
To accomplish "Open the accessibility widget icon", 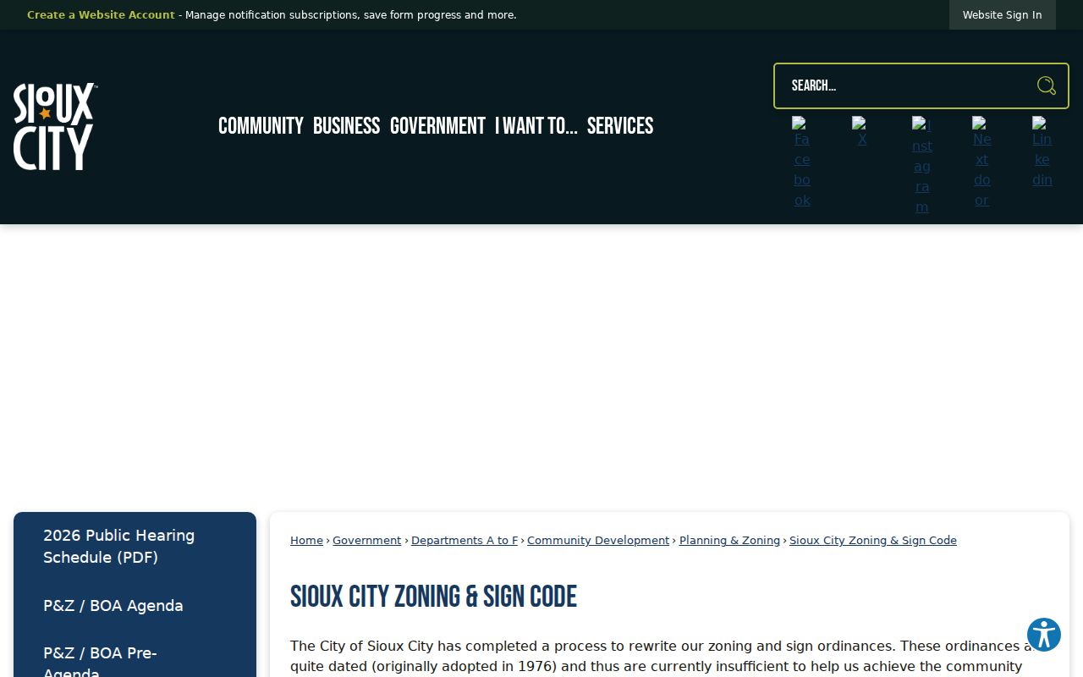I will pyautogui.click(x=1044, y=635).
